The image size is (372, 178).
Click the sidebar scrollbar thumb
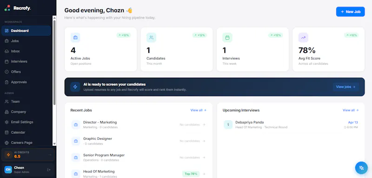54,62
